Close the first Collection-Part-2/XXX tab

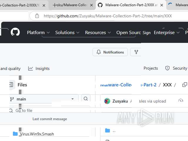click(x=44, y=5)
